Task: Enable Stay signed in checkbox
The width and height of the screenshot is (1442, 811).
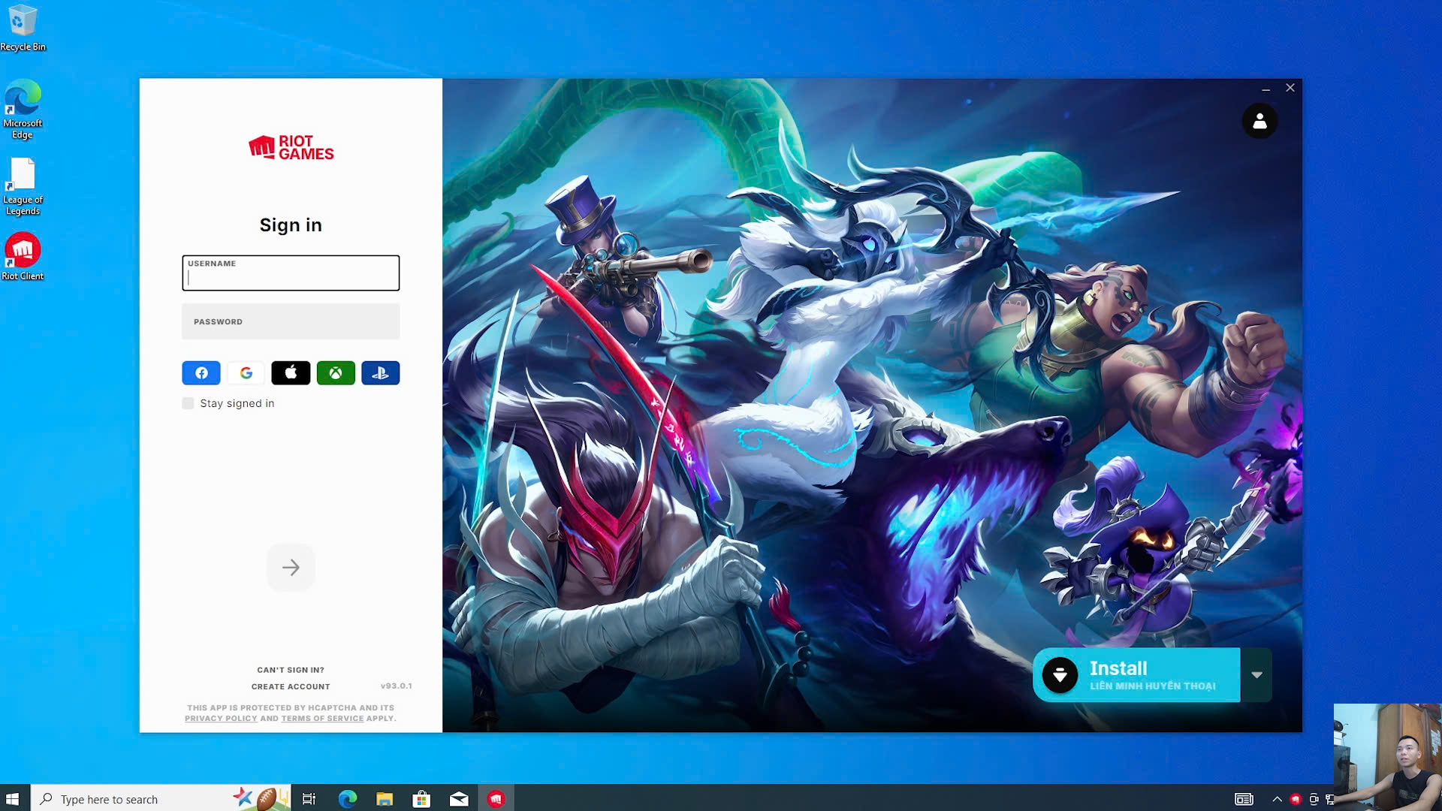Action: click(188, 403)
